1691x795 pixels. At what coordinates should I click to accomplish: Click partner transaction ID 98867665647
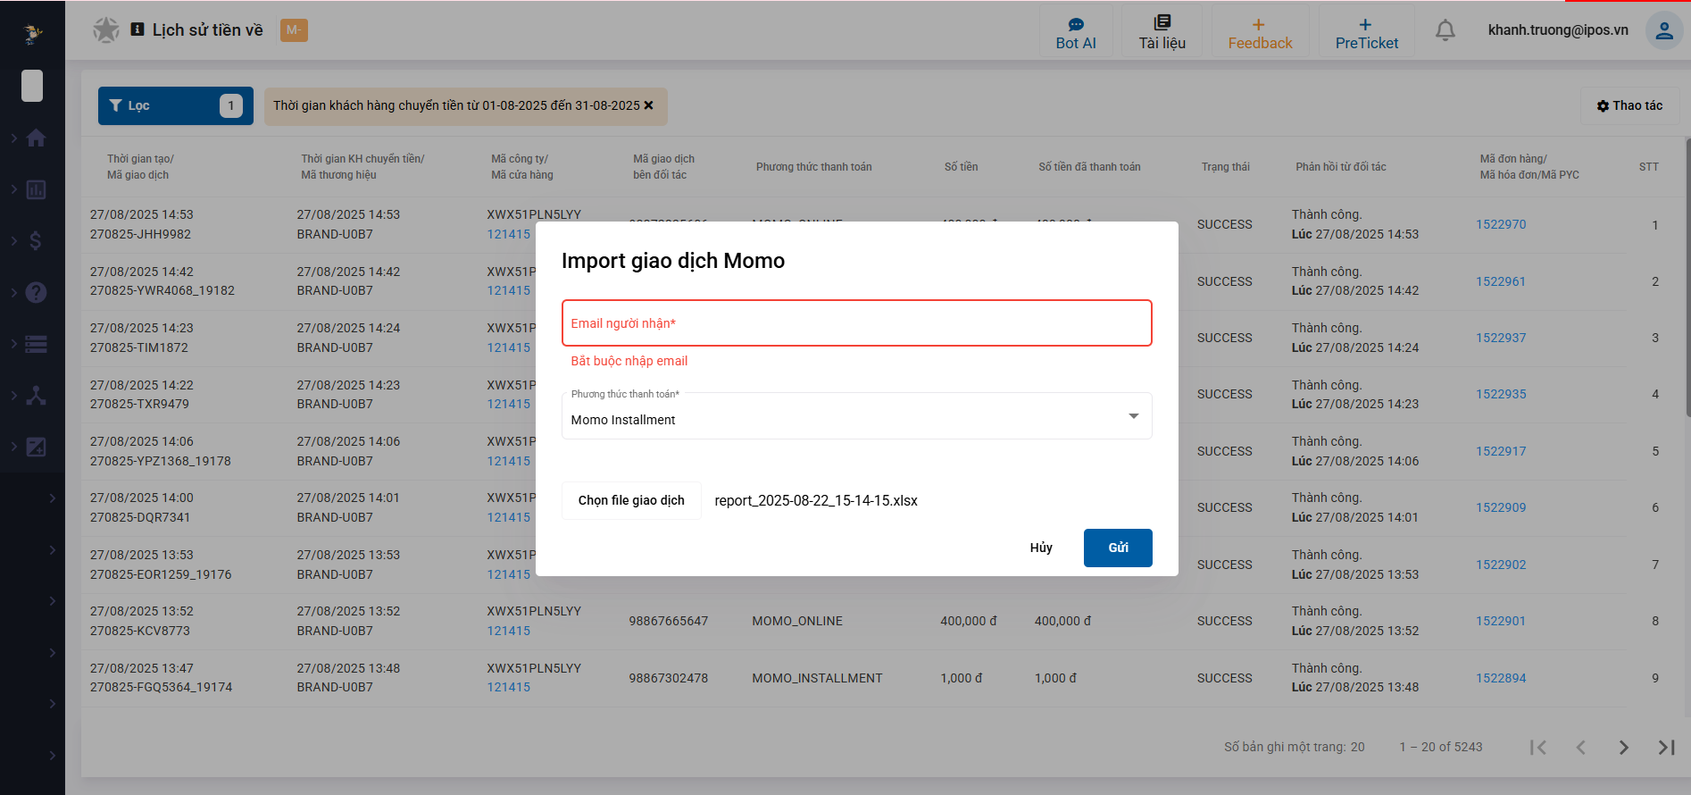(x=668, y=621)
